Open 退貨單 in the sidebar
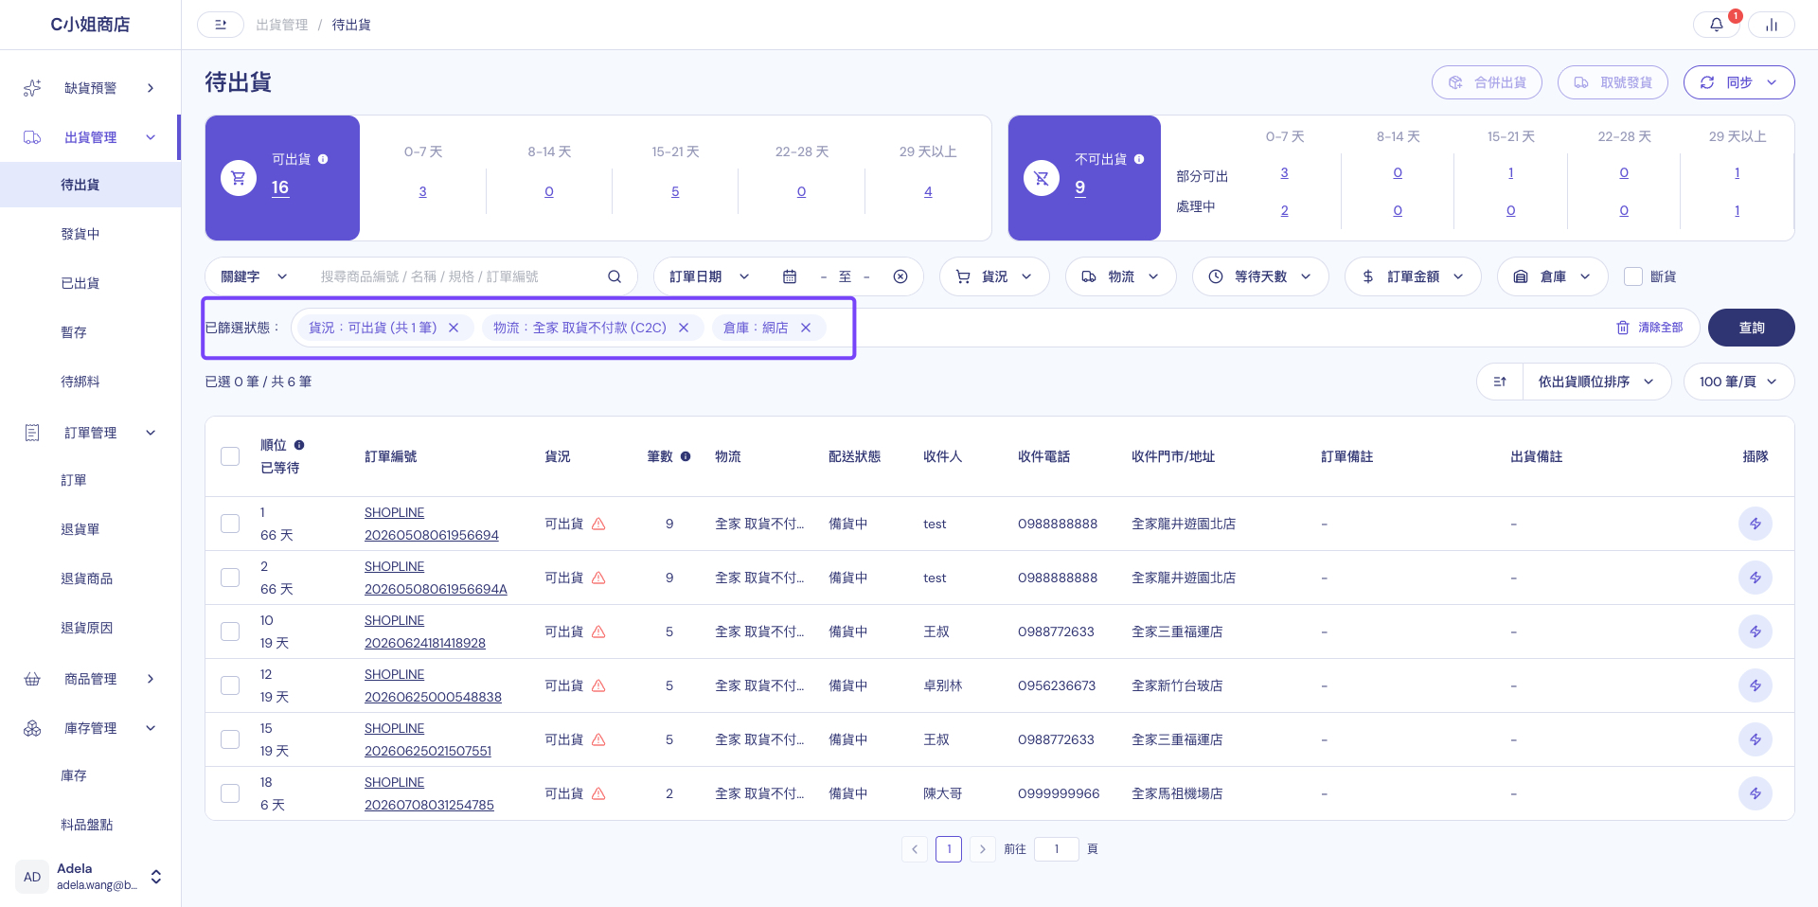 (x=80, y=529)
